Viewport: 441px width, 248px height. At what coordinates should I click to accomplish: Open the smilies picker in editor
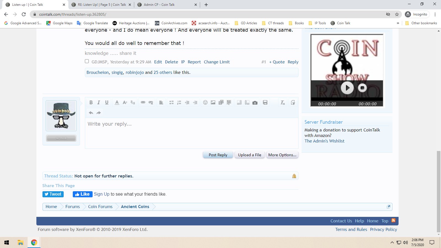click(205, 103)
